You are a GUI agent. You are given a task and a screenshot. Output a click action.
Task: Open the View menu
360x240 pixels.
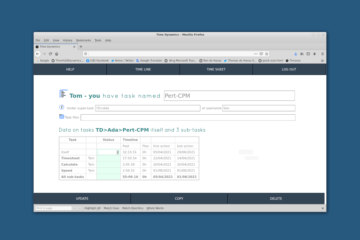pos(56,40)
